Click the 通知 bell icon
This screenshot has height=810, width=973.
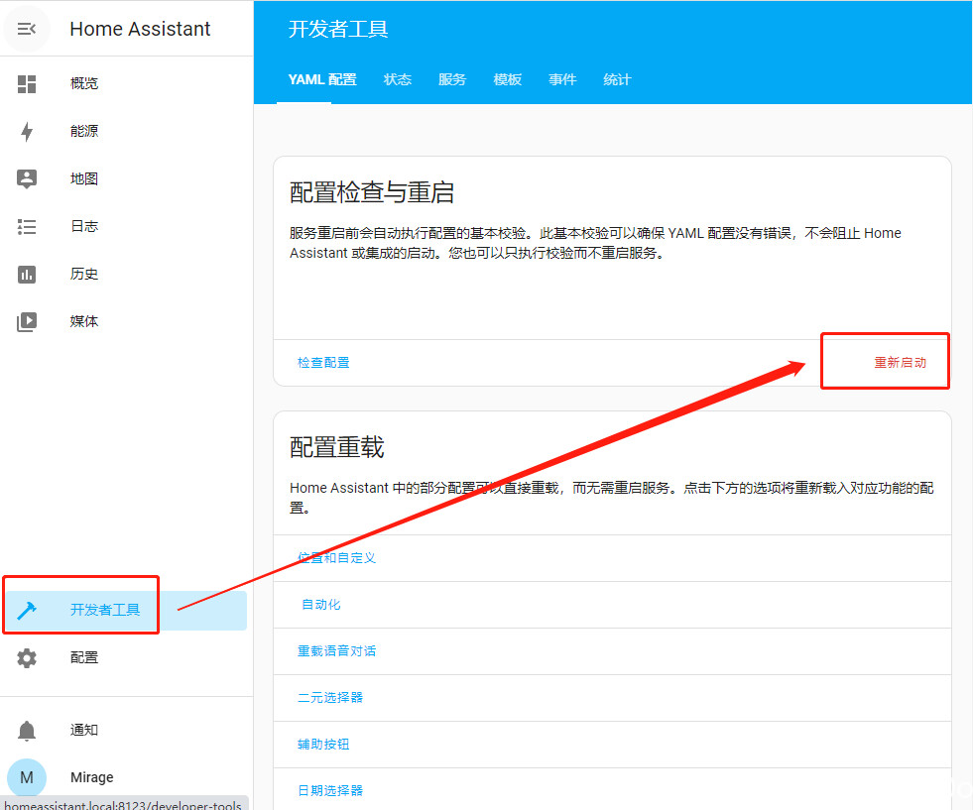click(27, 731)
